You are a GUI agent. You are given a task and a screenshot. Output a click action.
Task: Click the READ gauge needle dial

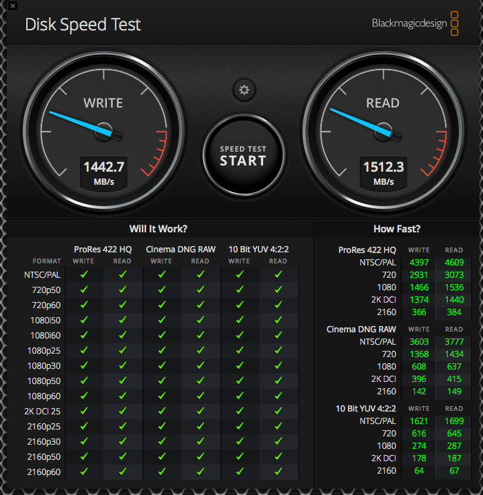pos(383,131)
